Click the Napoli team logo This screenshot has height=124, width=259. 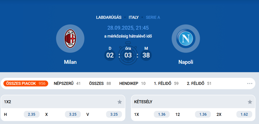186,39
